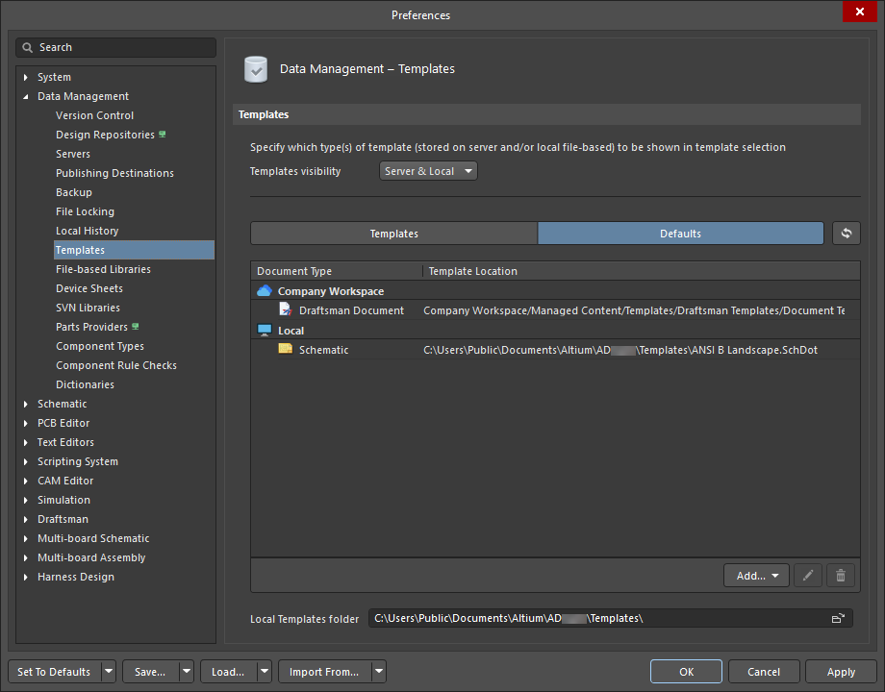Click the Import From... button
885x692 pixels.
coord(324,672)
